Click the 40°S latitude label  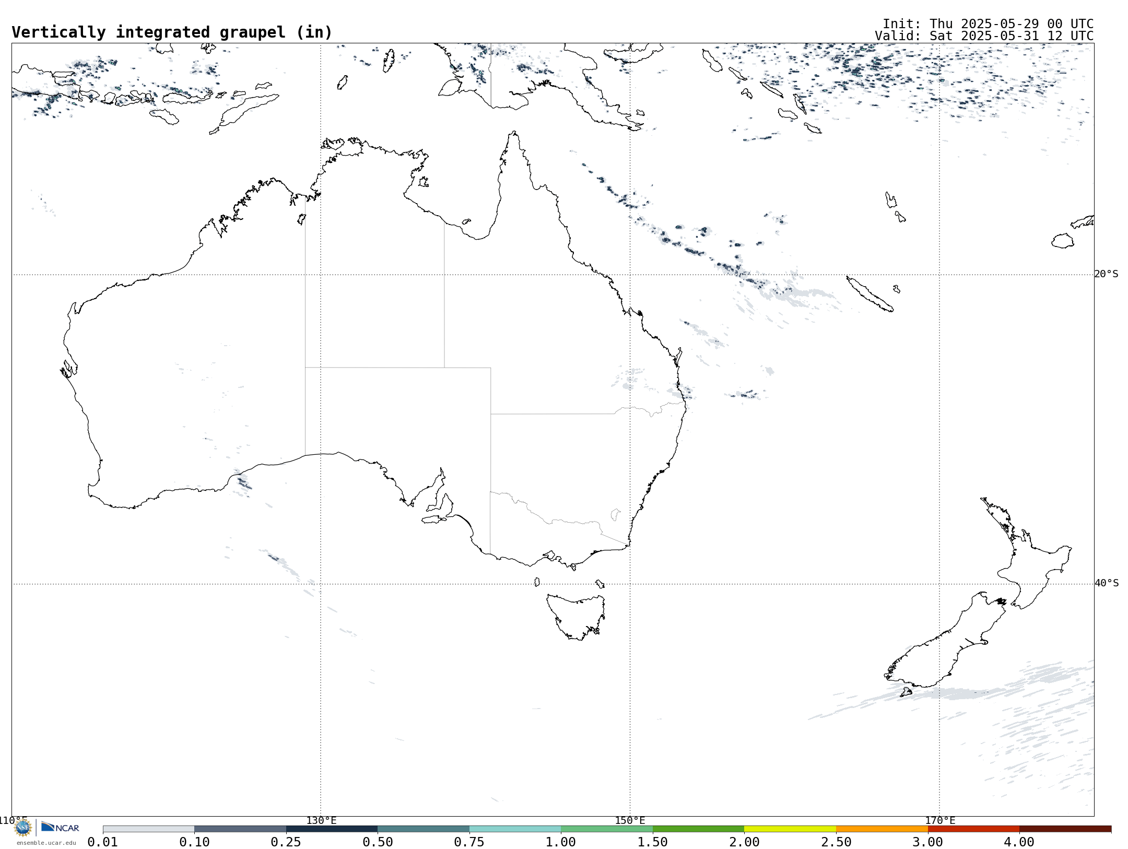click(x=1107, y=583)
